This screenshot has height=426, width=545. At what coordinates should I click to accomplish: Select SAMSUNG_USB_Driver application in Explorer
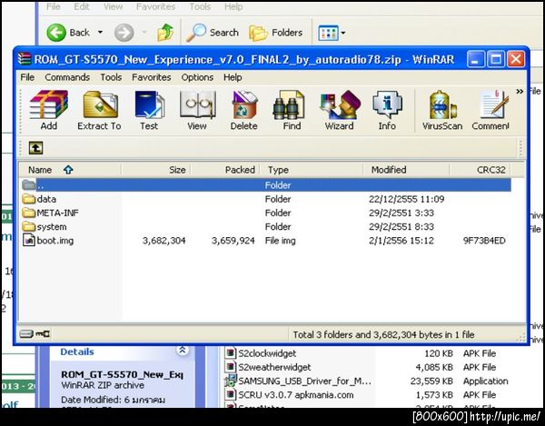click(298, 381)
